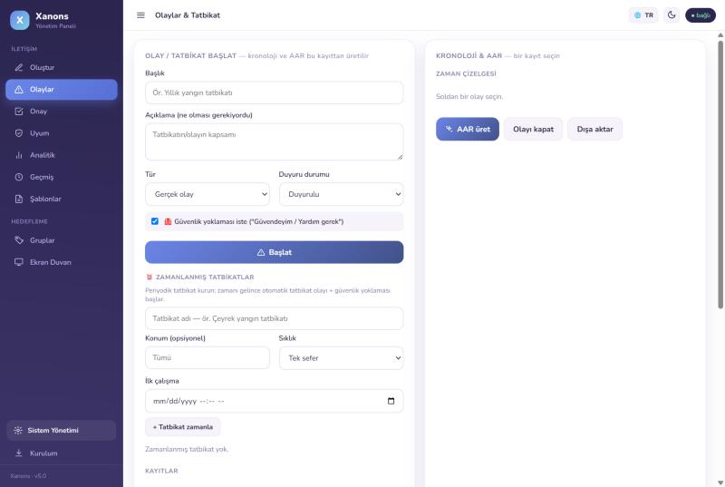
Task: Click the Başlat button
Action: click(275, 252)
